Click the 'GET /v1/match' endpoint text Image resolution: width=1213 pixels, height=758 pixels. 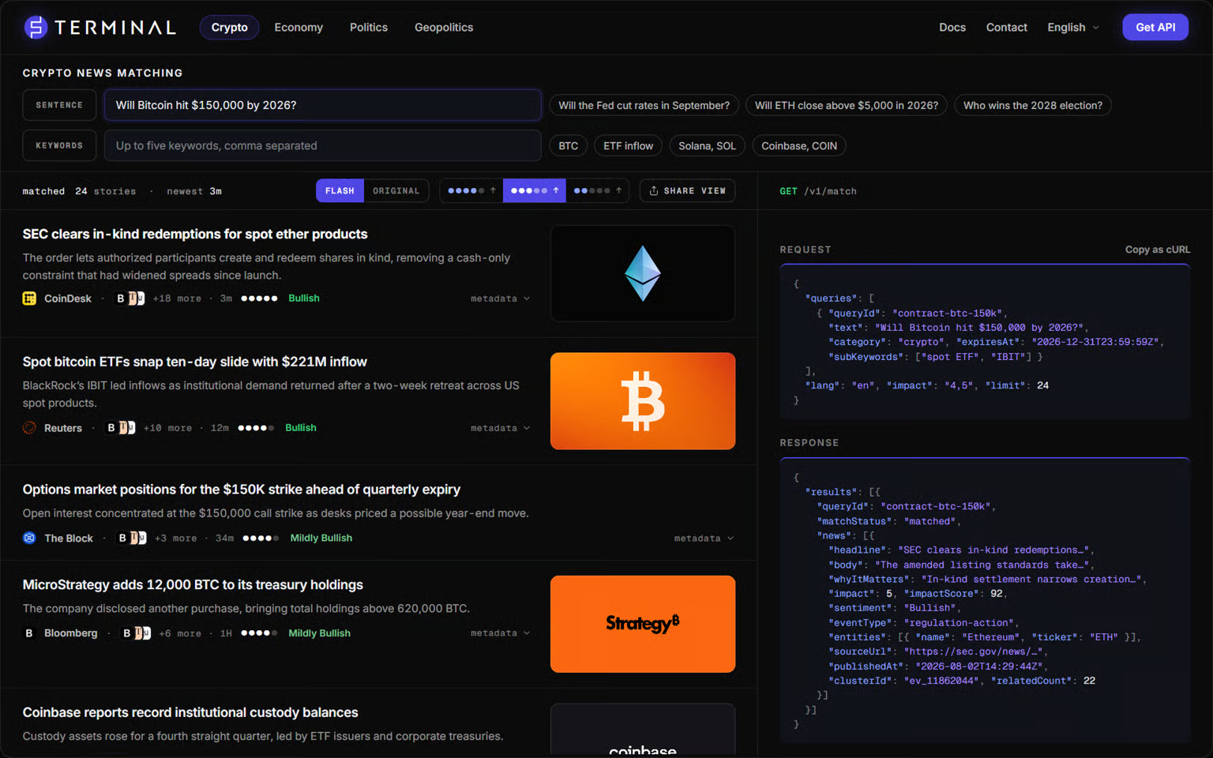coord(818,191)
